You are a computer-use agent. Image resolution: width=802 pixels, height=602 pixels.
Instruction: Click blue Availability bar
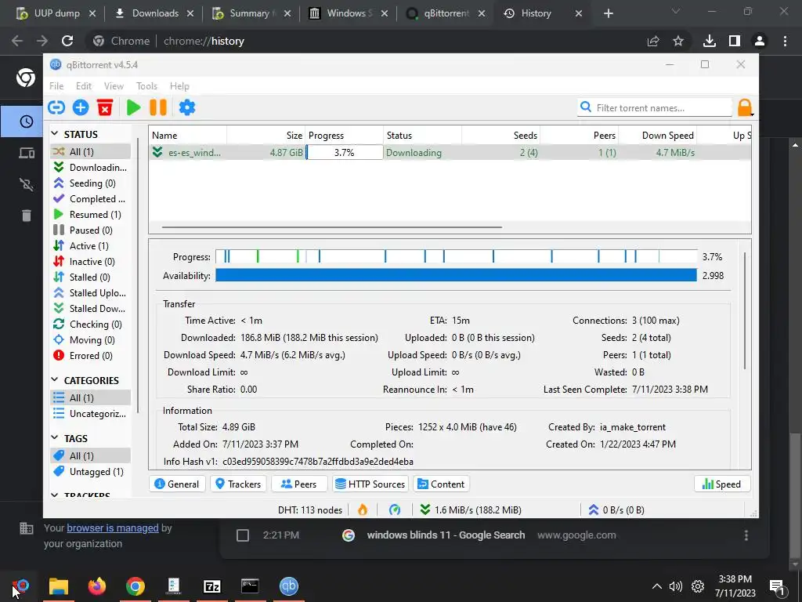pyautogui.click(x=457, y=275)
